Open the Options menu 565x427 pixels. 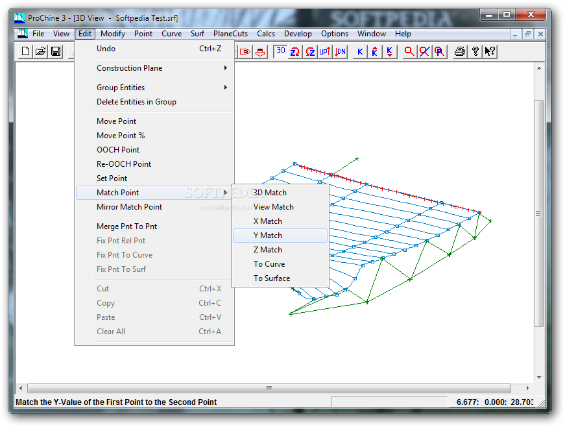pos(335,34)
